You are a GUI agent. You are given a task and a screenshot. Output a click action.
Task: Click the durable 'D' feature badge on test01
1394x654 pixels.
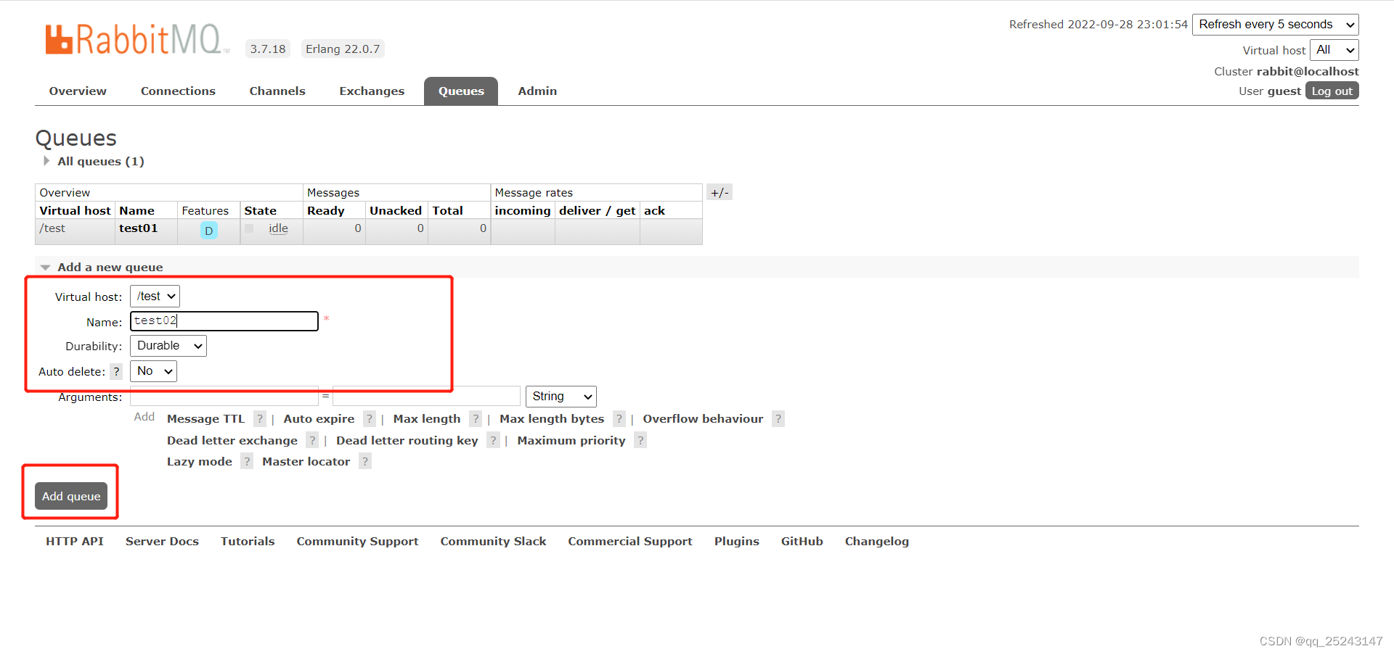click(x=209, y=231)
